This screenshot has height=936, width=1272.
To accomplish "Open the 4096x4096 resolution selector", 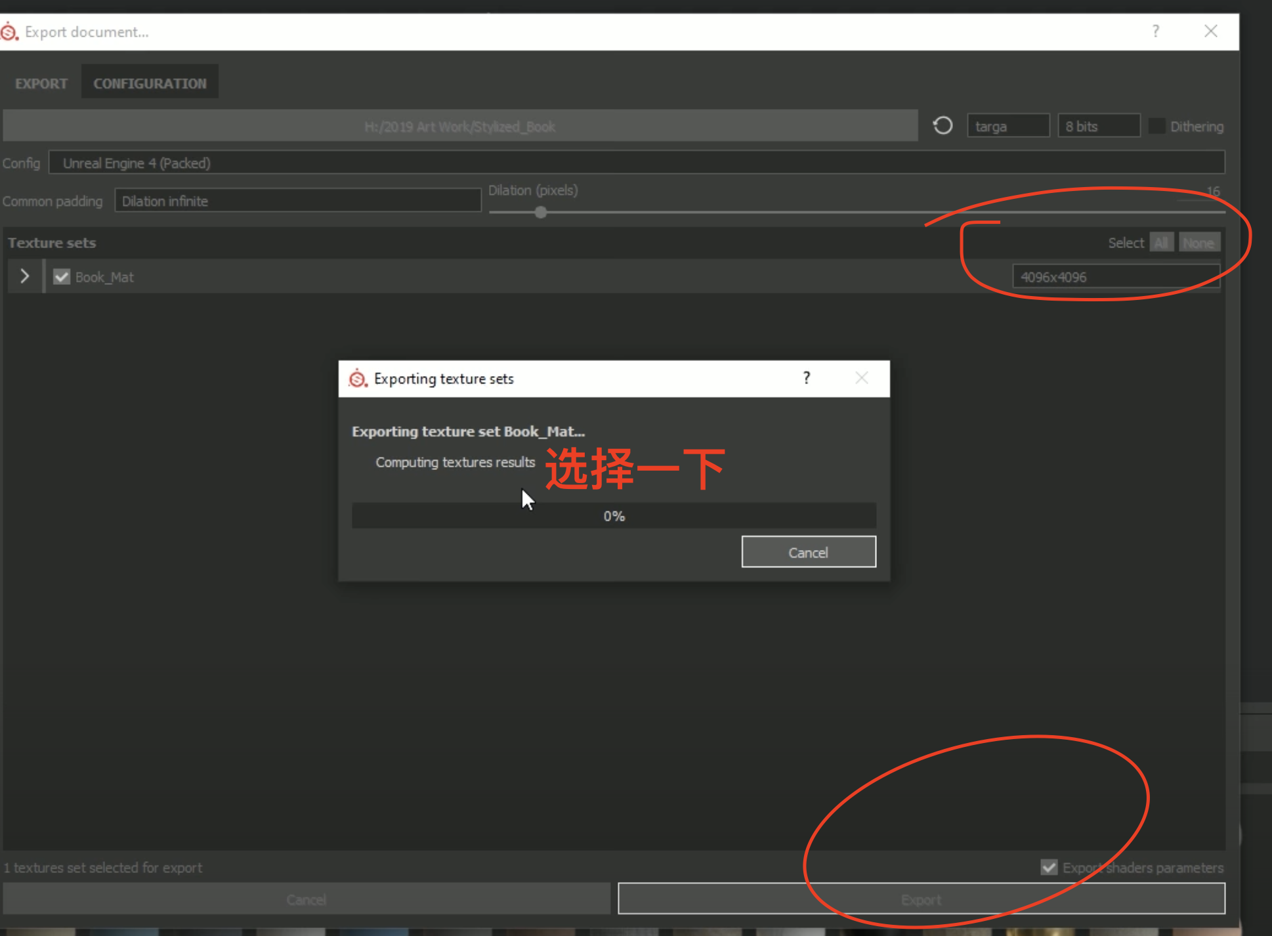I will tap(1115, 277).
